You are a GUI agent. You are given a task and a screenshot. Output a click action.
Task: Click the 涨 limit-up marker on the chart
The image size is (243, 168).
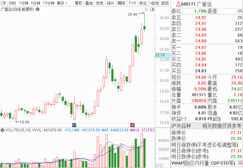(132, 125)
